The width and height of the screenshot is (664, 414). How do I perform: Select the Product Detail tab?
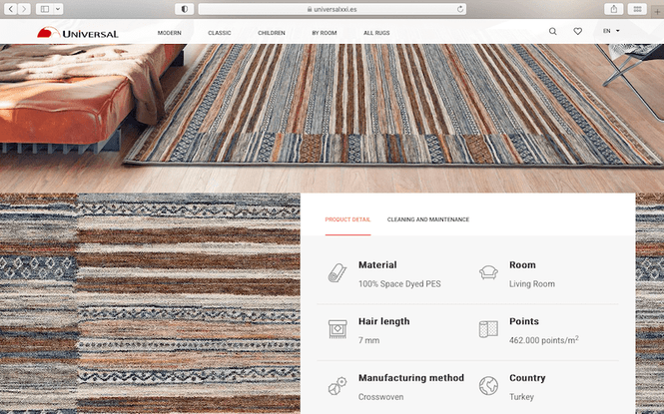pyautogui.click(x=347, y=219)
